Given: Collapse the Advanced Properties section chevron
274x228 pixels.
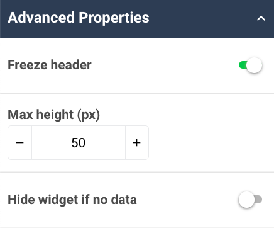Looking at the screenshot, I should [261, 18].
